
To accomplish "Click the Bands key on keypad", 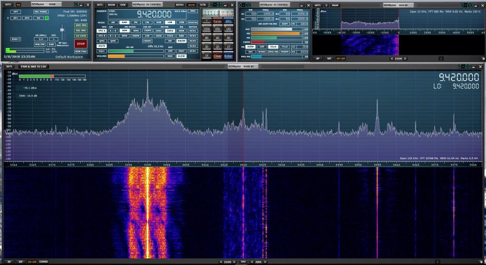I will pyautogui.click(x=217, y=21).
